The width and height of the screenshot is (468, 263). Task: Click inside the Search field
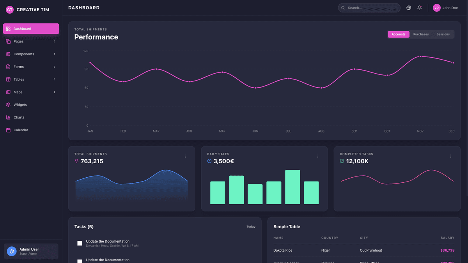(369, 7)
